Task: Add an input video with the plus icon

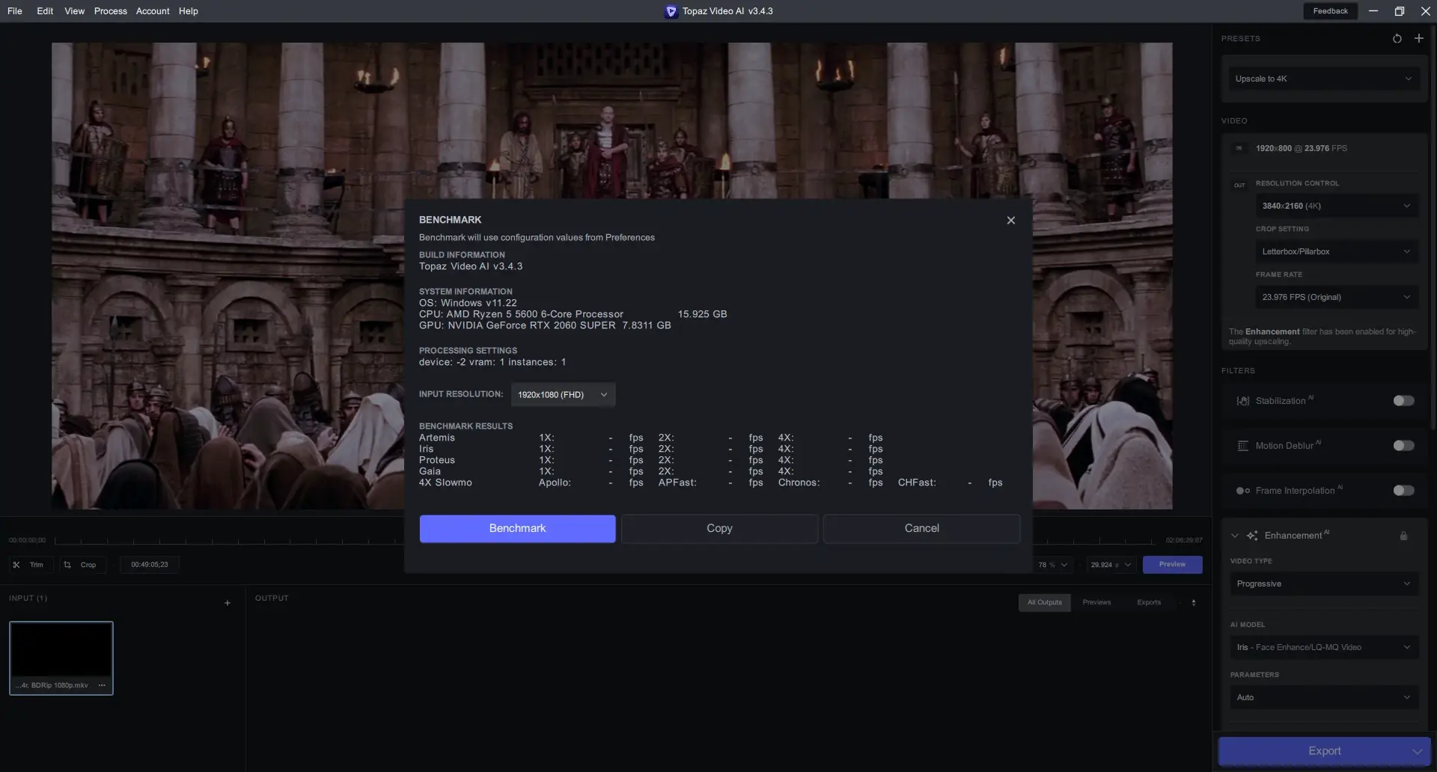Action: click(228, 603)
